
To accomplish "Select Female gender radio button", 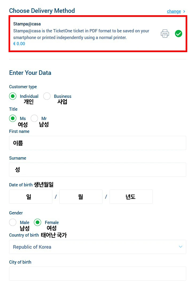I will click(38, 222).
